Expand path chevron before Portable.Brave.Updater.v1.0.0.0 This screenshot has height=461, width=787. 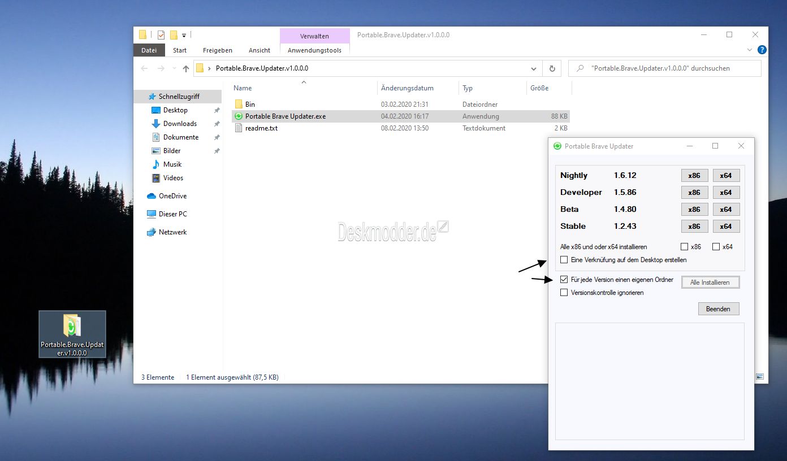point(210,68)
